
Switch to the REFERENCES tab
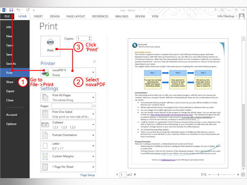pos(100,16)
